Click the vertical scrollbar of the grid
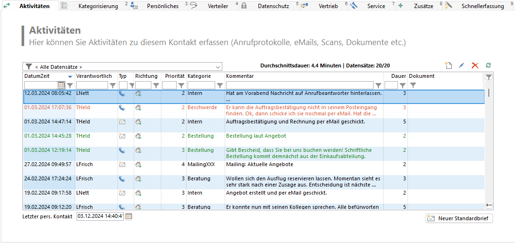The width and height of the screenshot is (515, 243). pyautogui.click(x=489, y=142)
